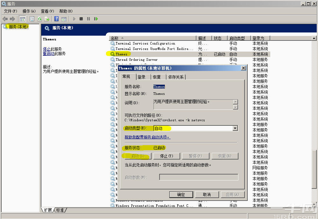Image resolution: width=318 pixels, height=219 pixels.
Task: Open Properties via the toolbar icon
Action: click(32, 18)
